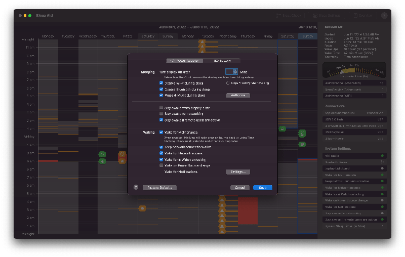This screenshot has height=257, width=405.
Task: Uncheck Disable Wi-Fi during sleep
Action: pyautogui.click(x=161, y=83)
